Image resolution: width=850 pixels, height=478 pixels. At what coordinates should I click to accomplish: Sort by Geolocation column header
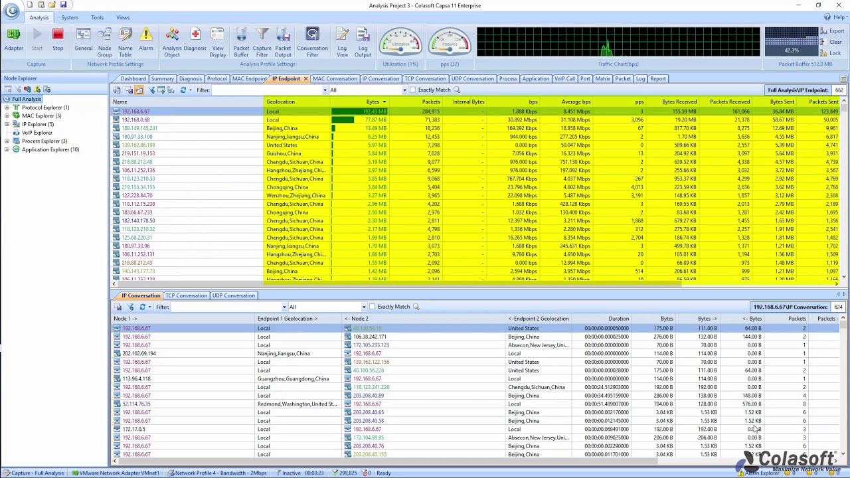click(x=297, y=102)
